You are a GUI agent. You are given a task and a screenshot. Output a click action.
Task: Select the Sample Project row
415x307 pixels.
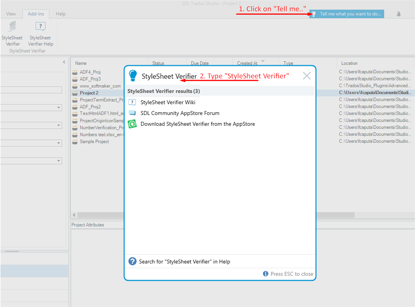point(94,142)
